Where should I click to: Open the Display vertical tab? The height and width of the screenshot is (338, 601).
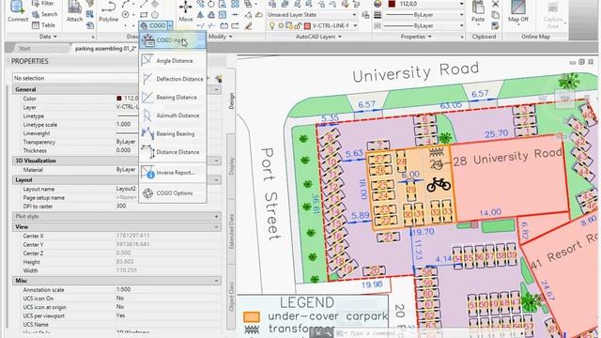click(231, 165)
